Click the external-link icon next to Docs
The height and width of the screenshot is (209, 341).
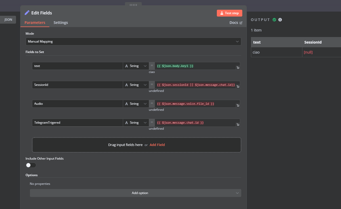(240, 23)
